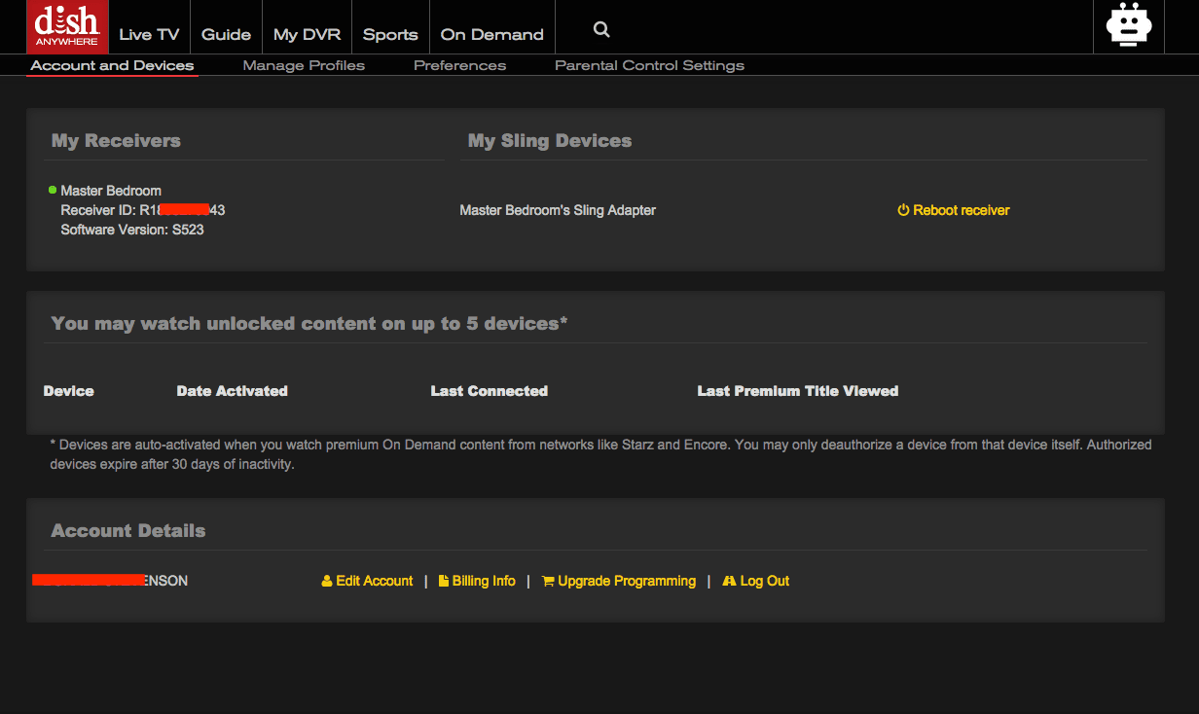Image resolution: width=1199 pixels, height=714 pixels.
Task: Click the Edit Account user icon
Action: click(x=327, y=581)
